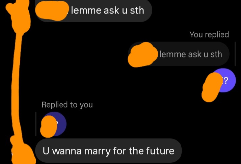Open the dark purple quoted "?" reply preview
This screenshot has width=241, height=164.
[x=54, y=124]
